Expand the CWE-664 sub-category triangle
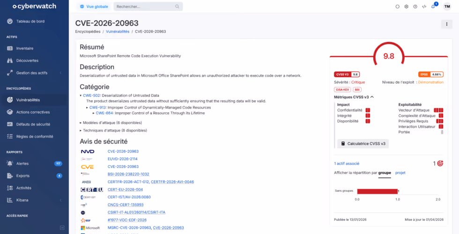The width and height of the screenshot is (459, 234). coord(94,113)
